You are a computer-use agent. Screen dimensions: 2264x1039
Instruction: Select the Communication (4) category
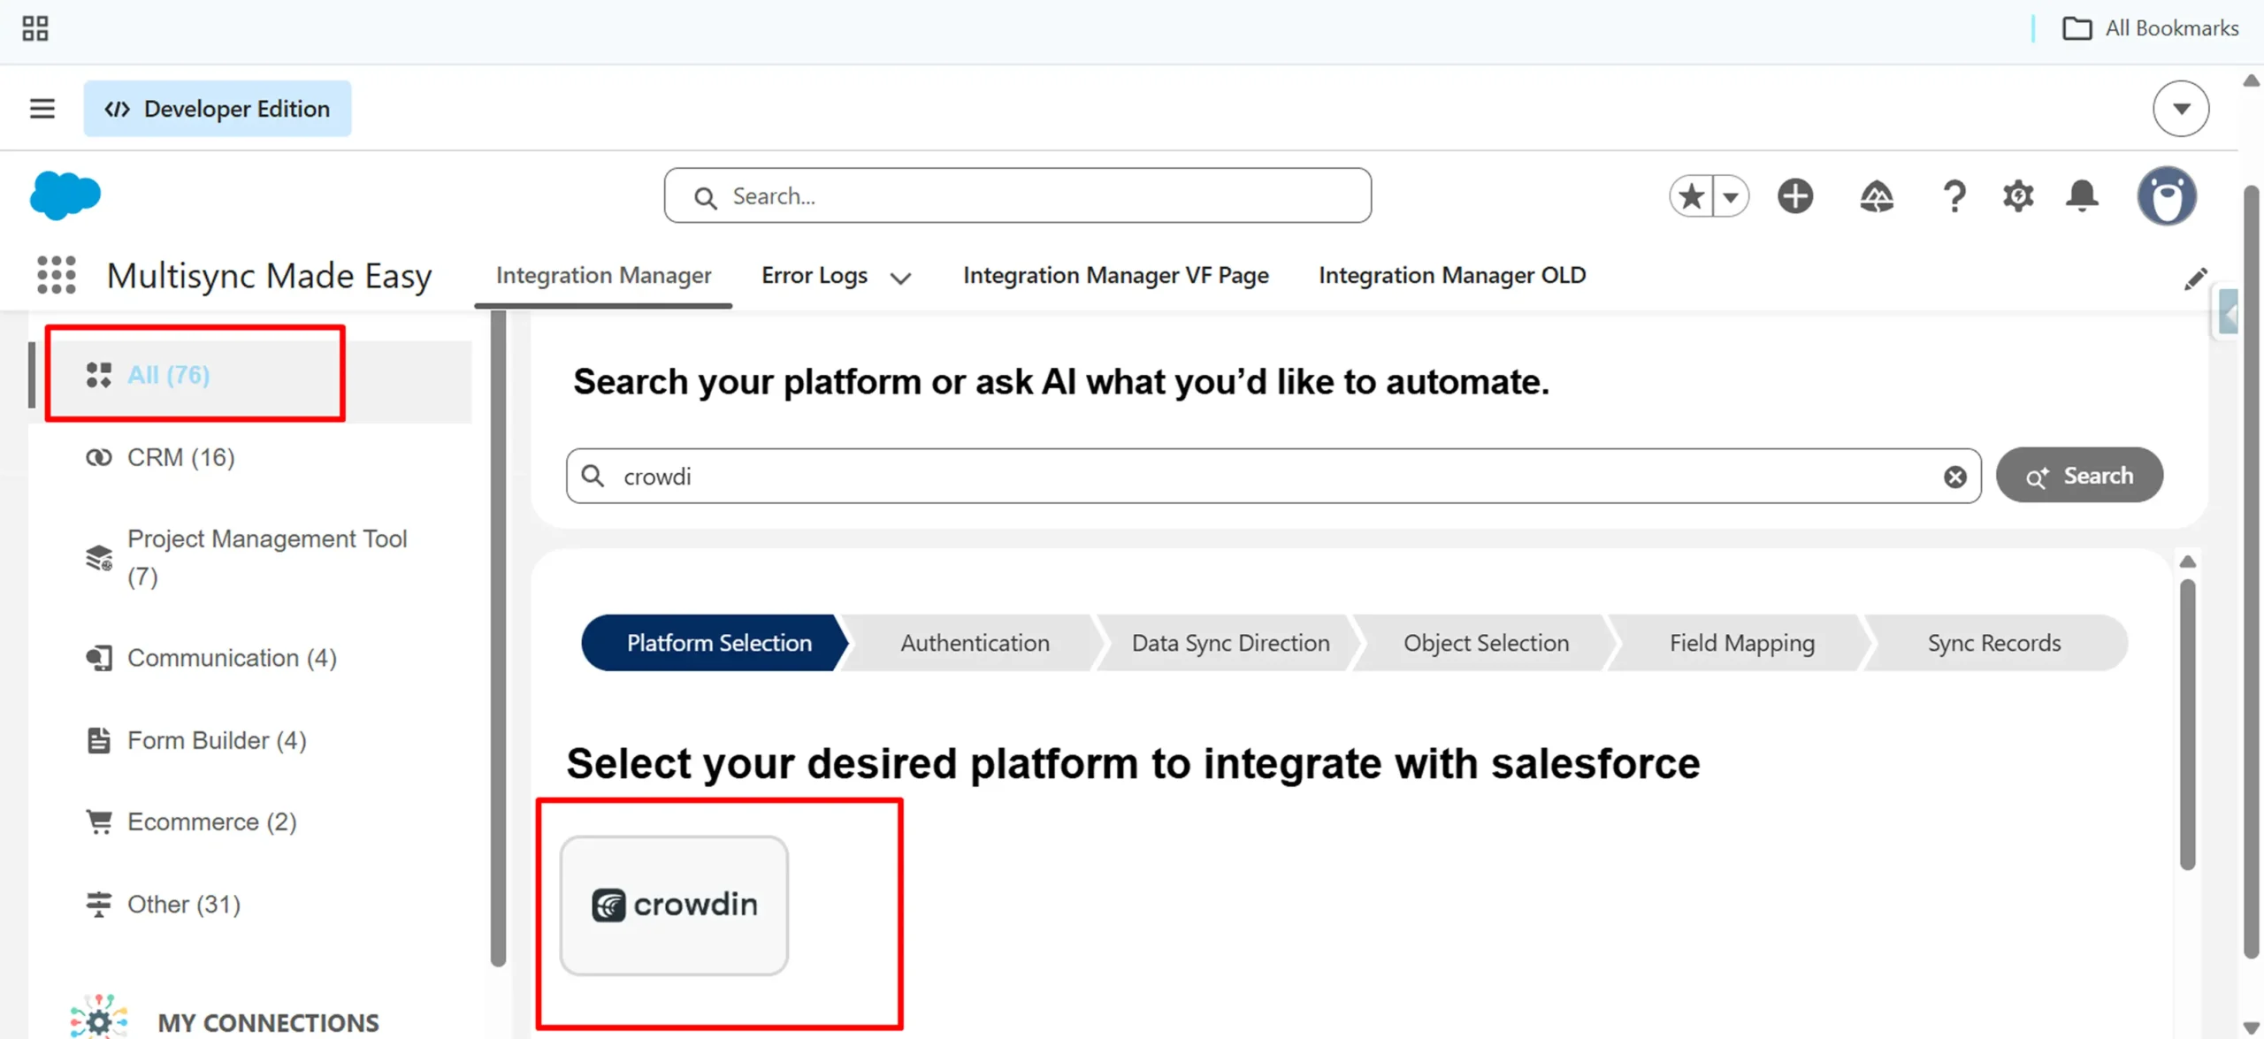pyautogui.click(x=232, y=658)
